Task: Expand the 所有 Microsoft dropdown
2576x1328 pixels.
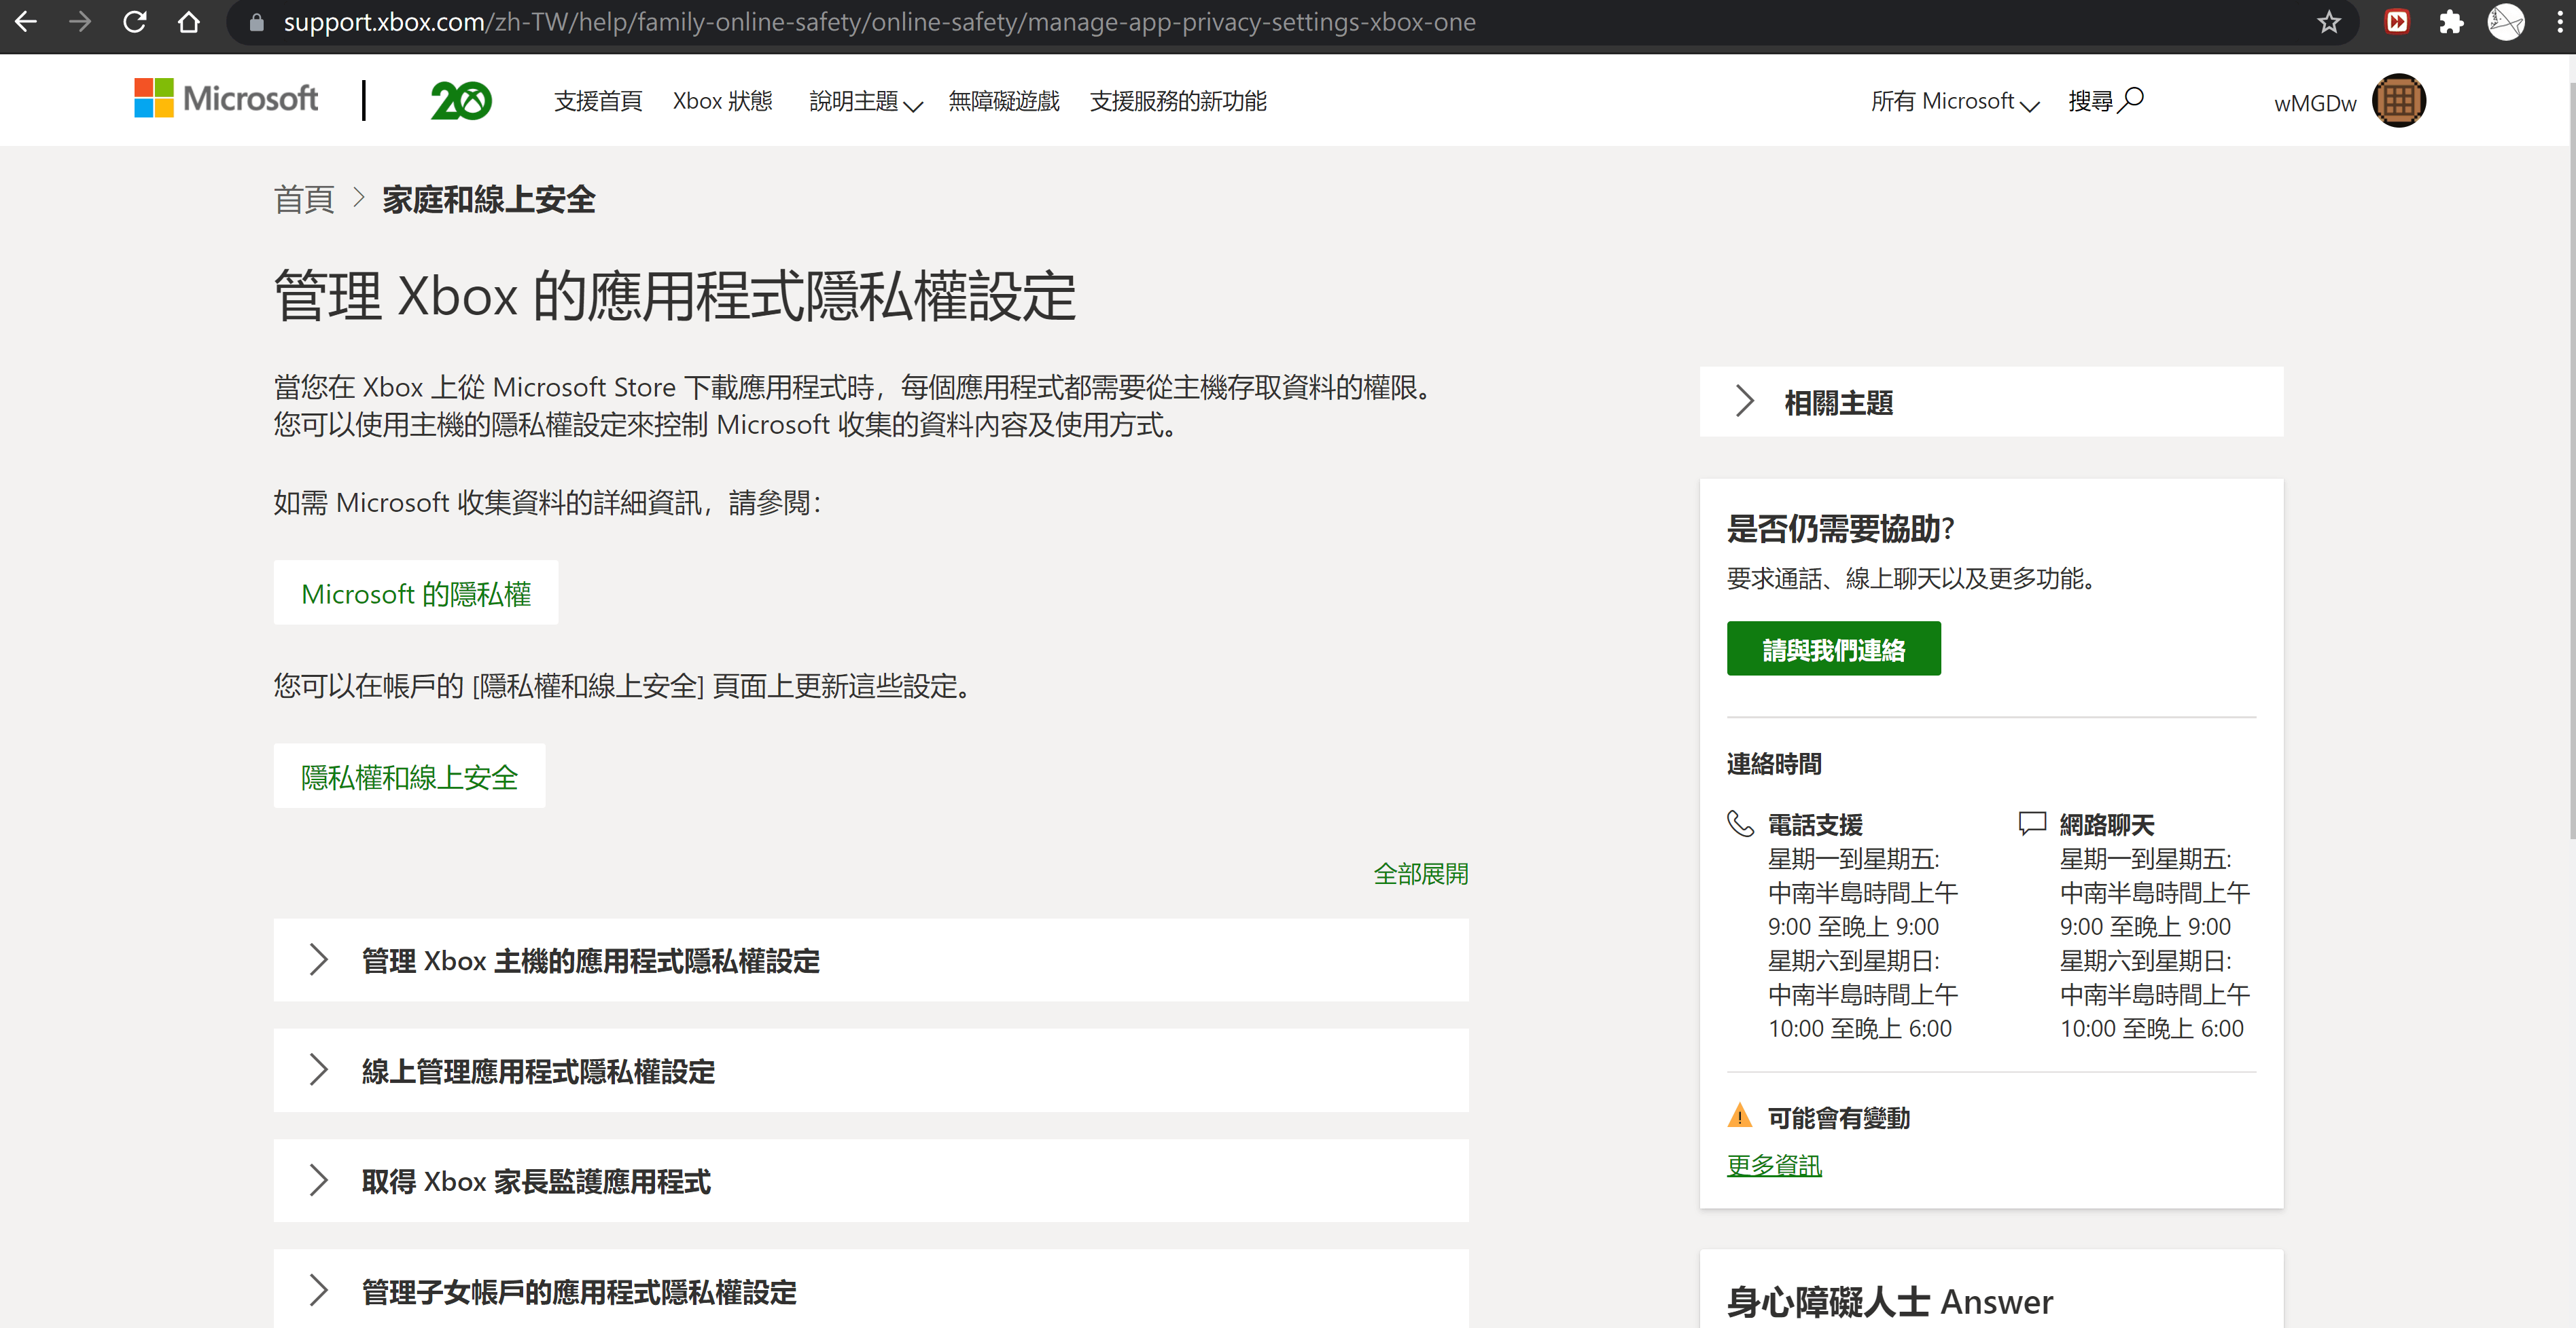Action: coord(1955,101)
